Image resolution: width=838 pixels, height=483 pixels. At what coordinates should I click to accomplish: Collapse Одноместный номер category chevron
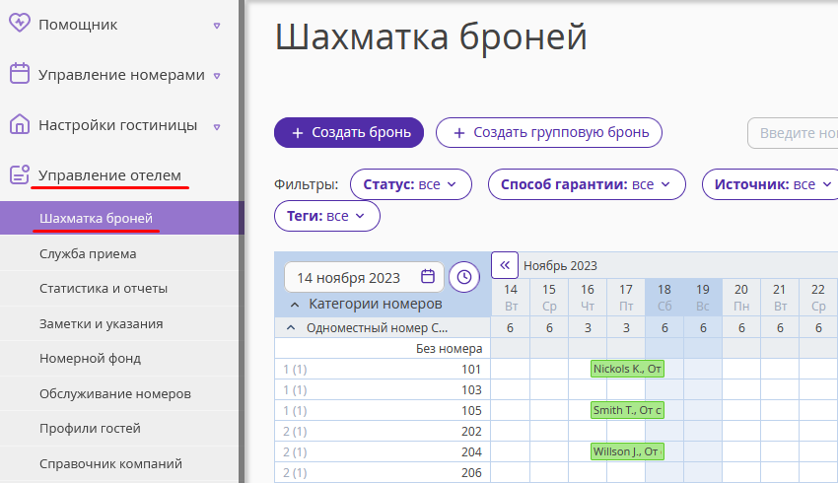[291, 327]
